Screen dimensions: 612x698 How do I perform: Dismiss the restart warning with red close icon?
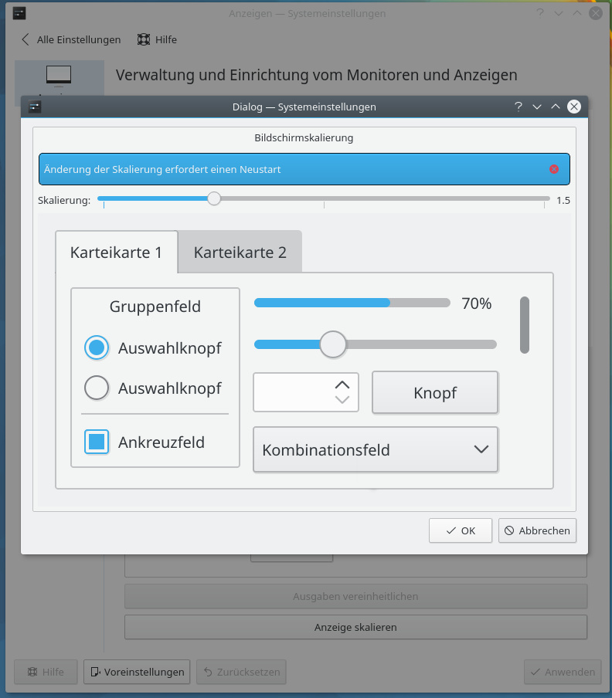pos(553,169)
